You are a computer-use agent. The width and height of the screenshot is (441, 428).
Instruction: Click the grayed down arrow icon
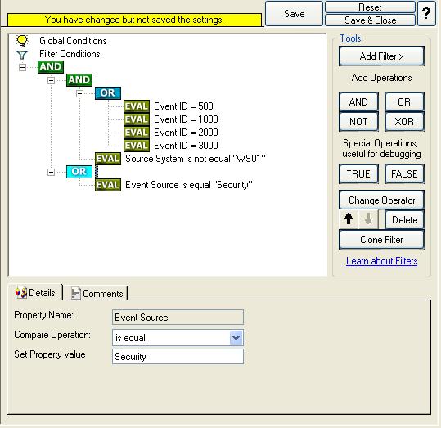[x=368, y=219]
